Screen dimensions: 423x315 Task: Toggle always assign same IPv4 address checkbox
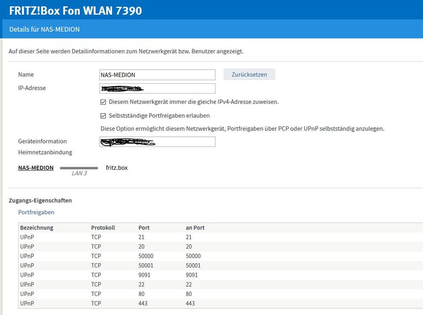pyautogui.click(x=103, y=102)
